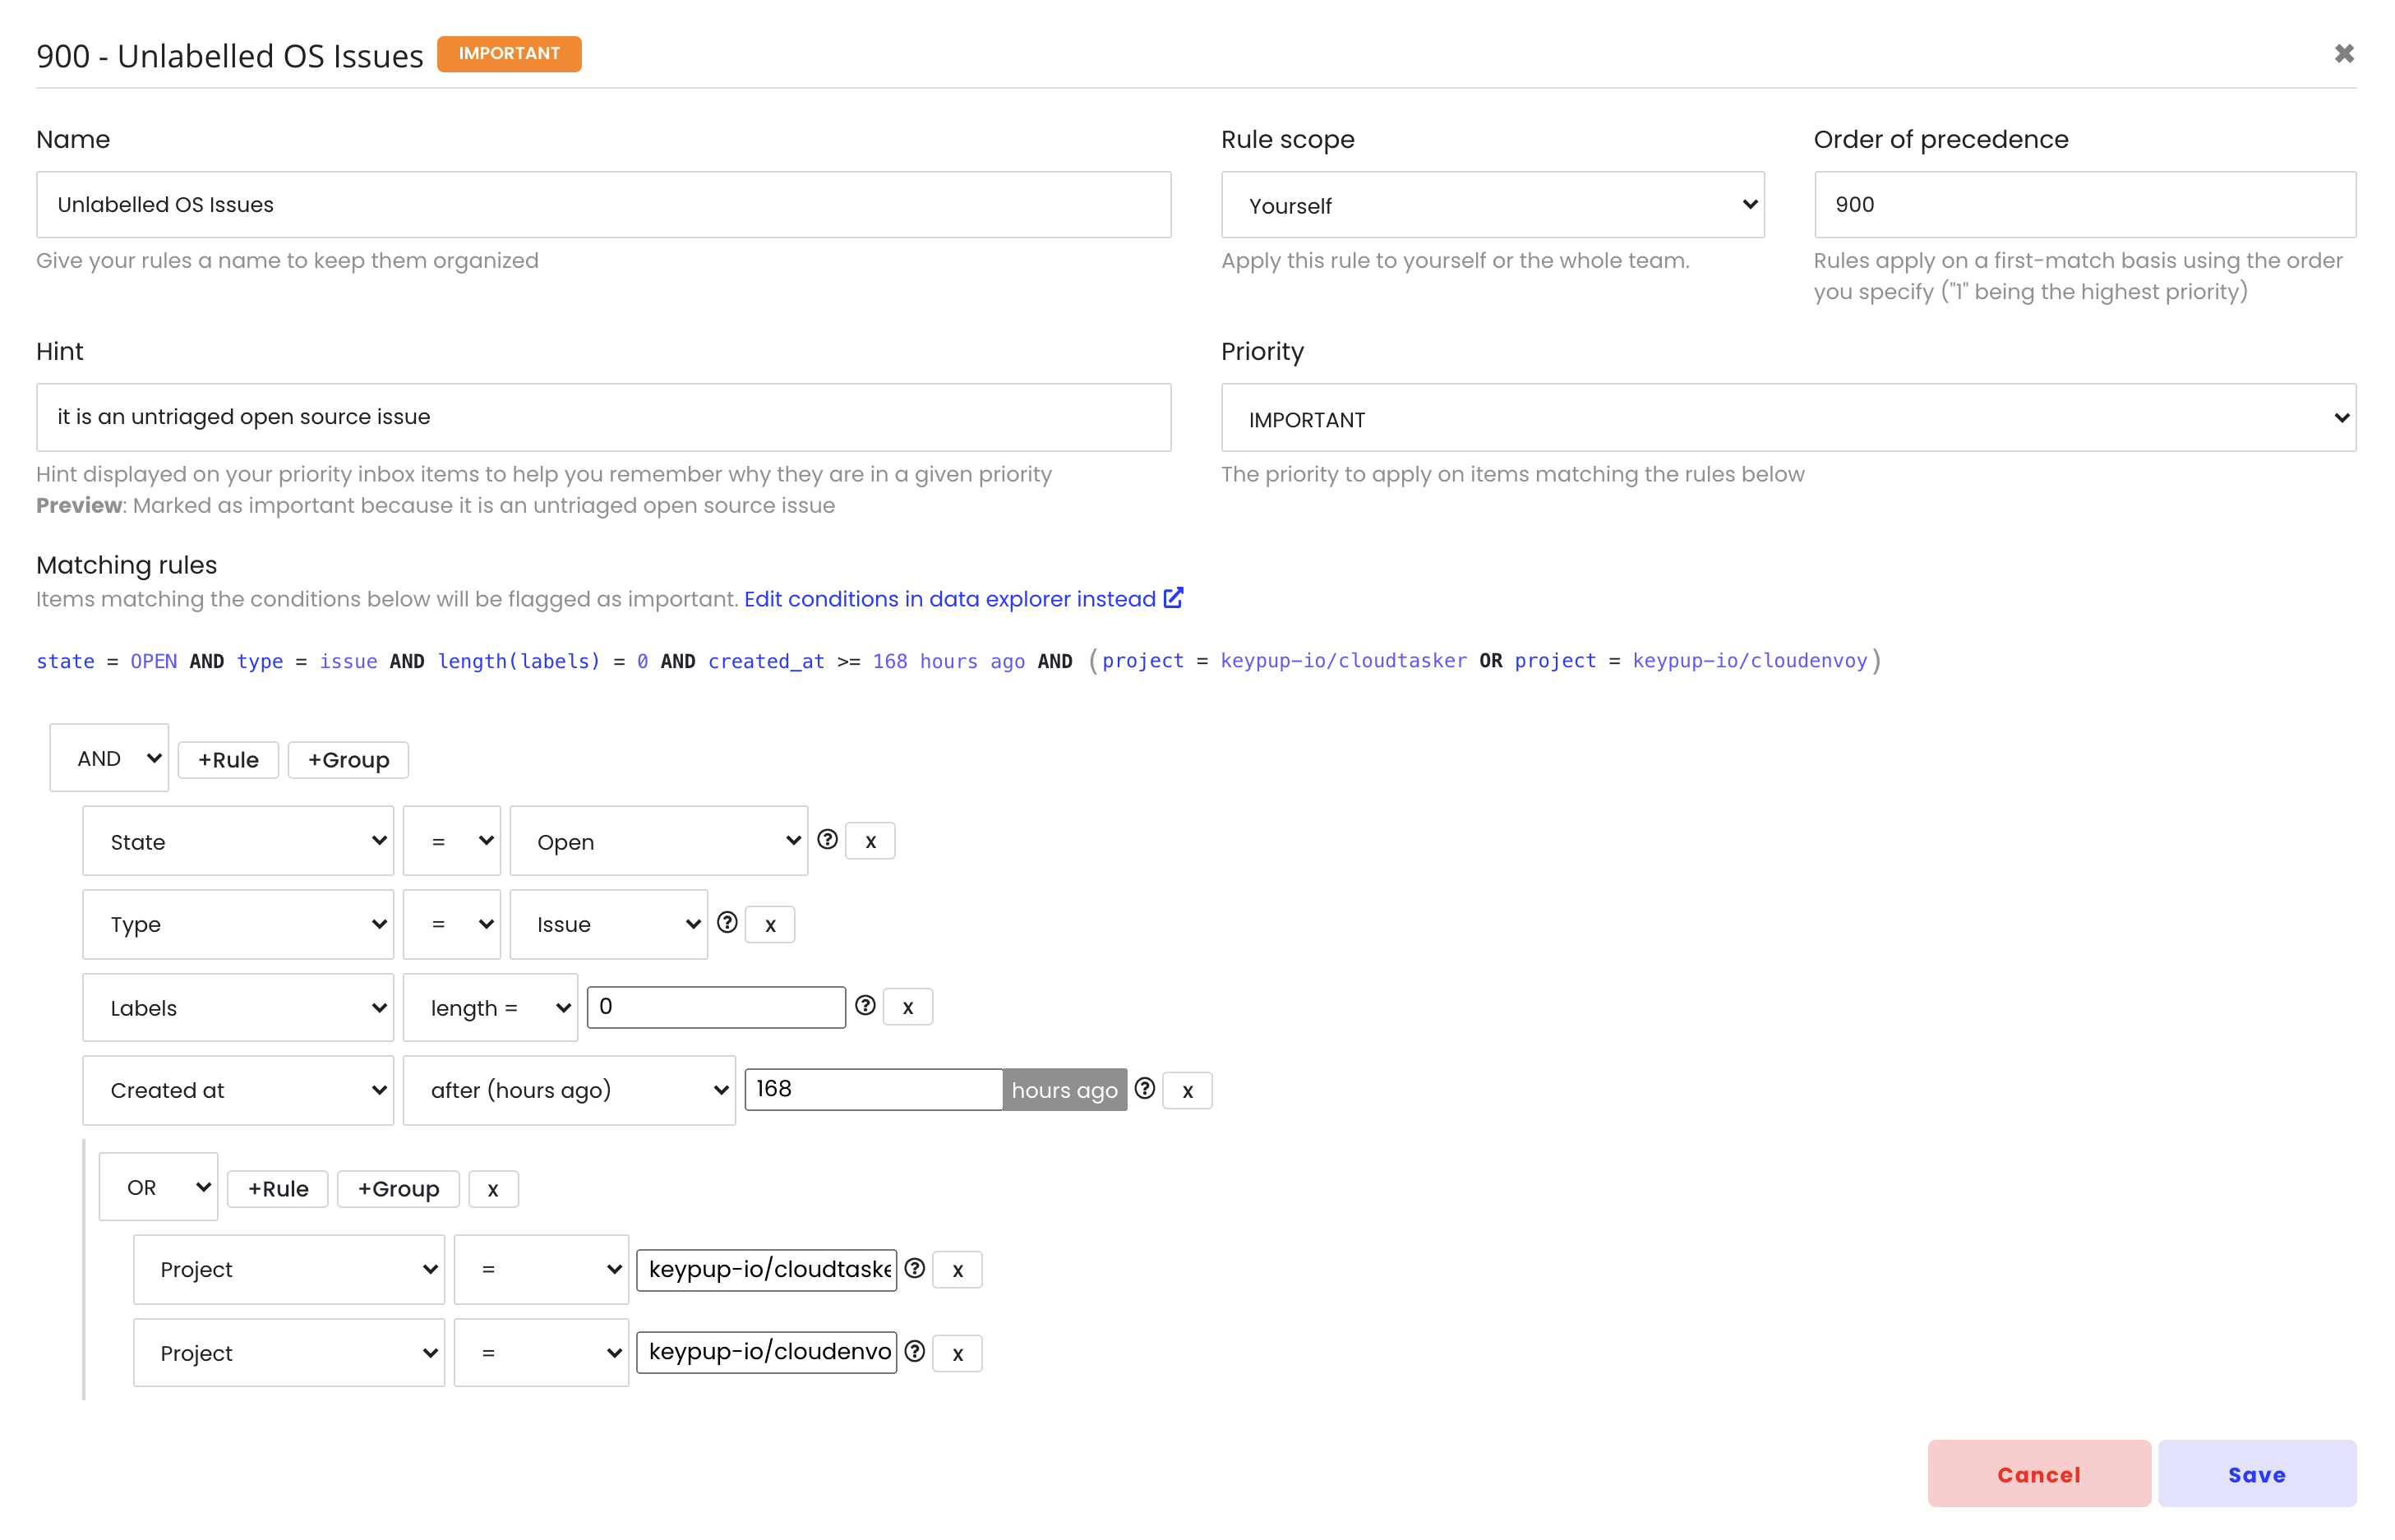The height and width of the screenshot is (1540, 2395).
Task: Open help for the State rule
Action: click(x=827, y=840)
